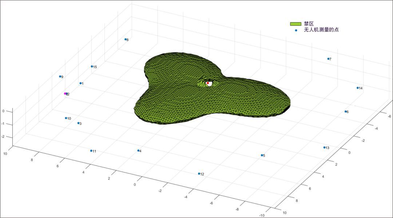Select the measurement point labeled 15
The width and height of the screenshot is (393, 218).
point(92,67)
